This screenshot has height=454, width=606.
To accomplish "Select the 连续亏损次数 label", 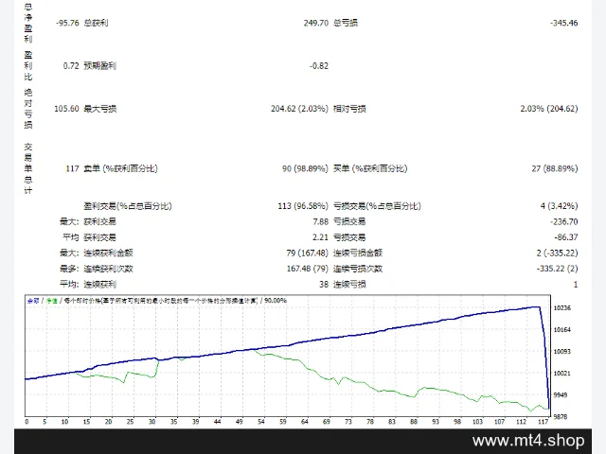I will [358, 269].
